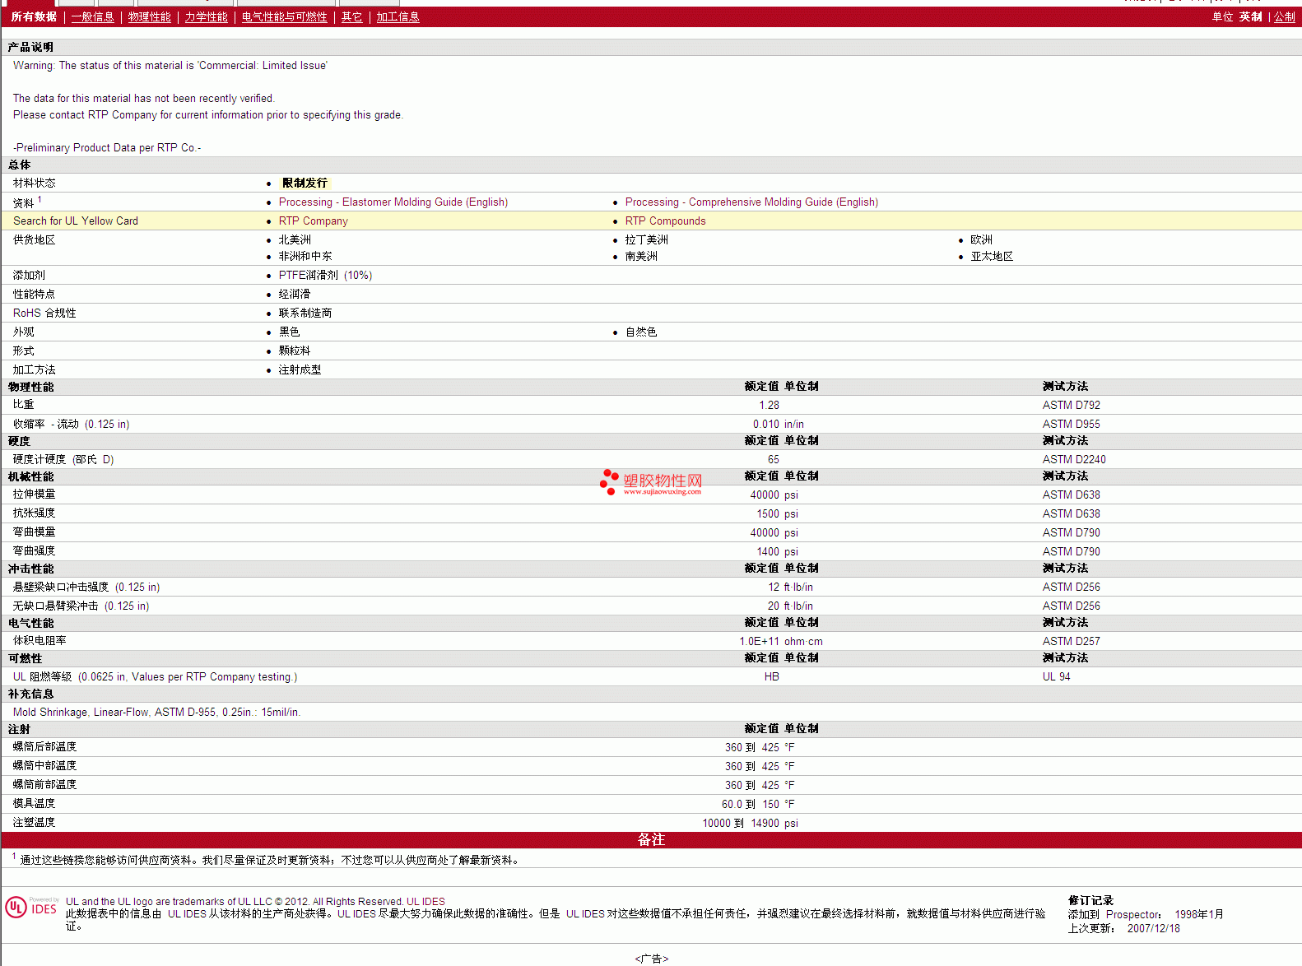Click the 拉丁美洲 region entry

click(646, 239)
